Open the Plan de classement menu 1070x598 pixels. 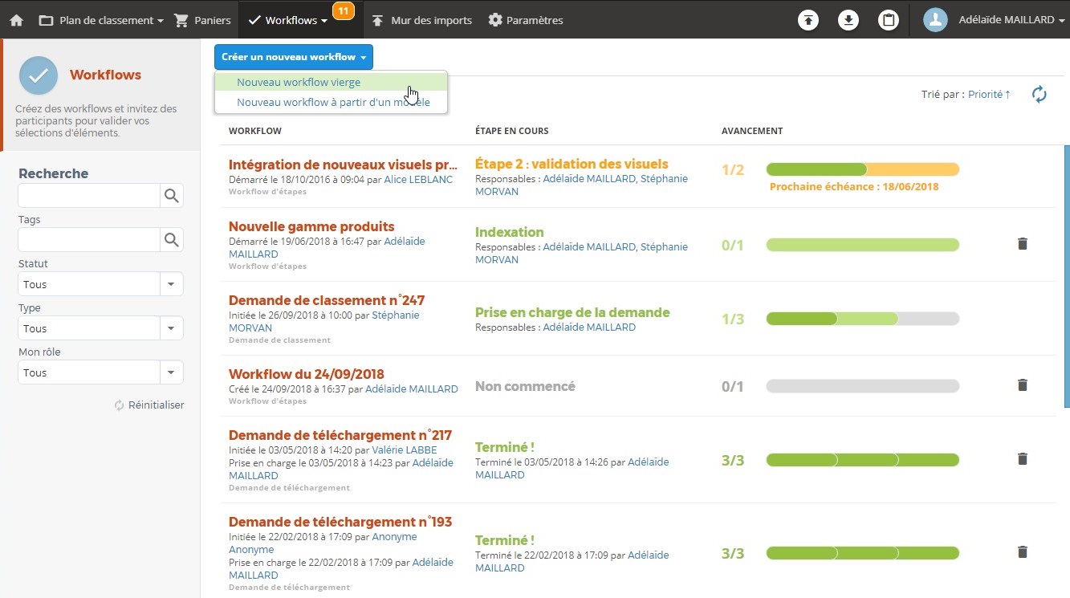(x=101, y=20)
